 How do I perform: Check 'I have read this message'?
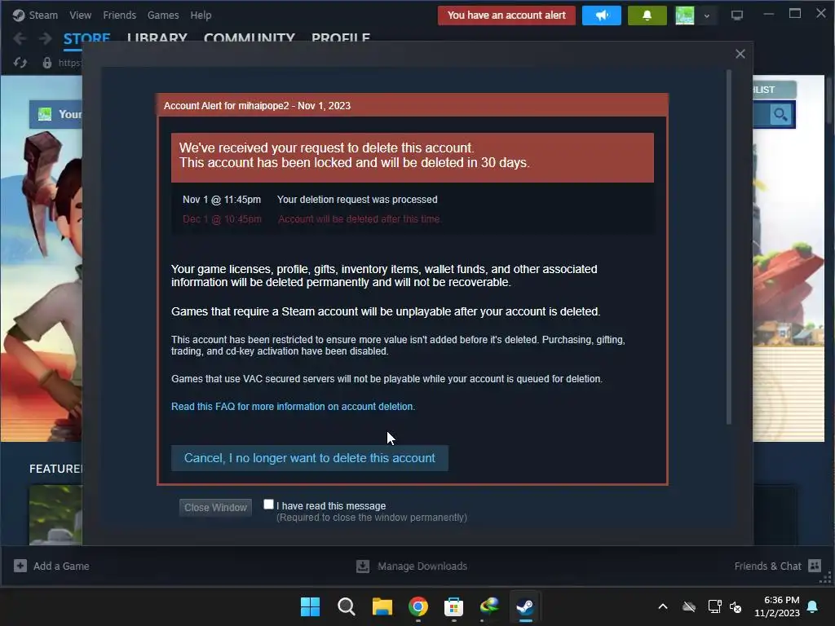point(268,504)
